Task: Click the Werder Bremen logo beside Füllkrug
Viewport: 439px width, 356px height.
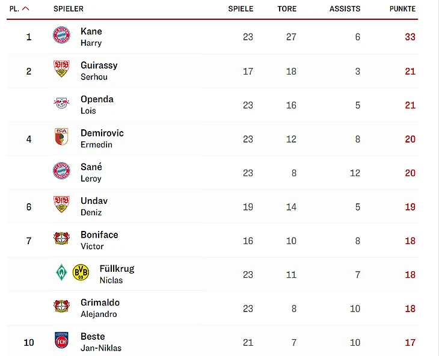Action: [x=61, y=273]
